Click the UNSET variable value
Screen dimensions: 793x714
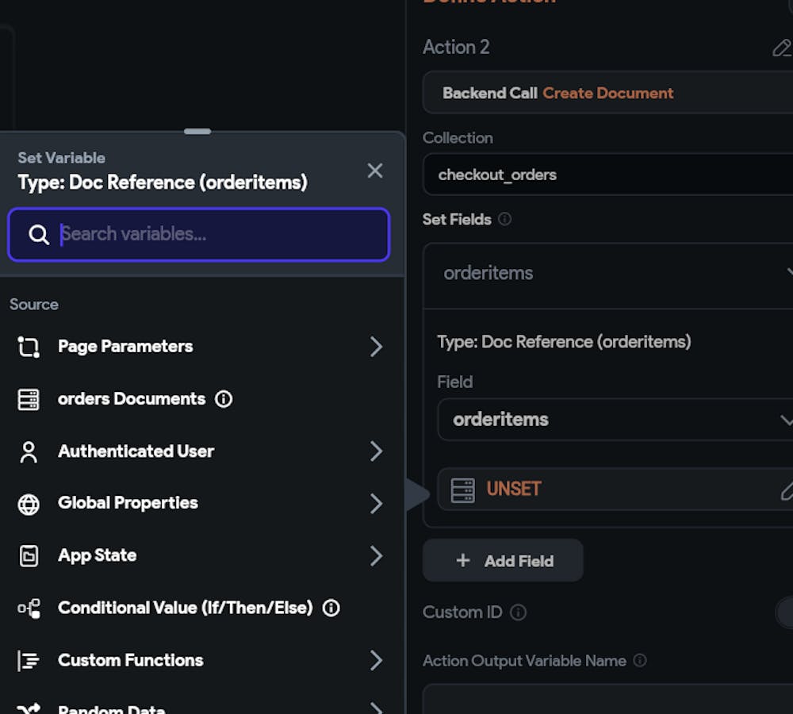pos(514,489)
